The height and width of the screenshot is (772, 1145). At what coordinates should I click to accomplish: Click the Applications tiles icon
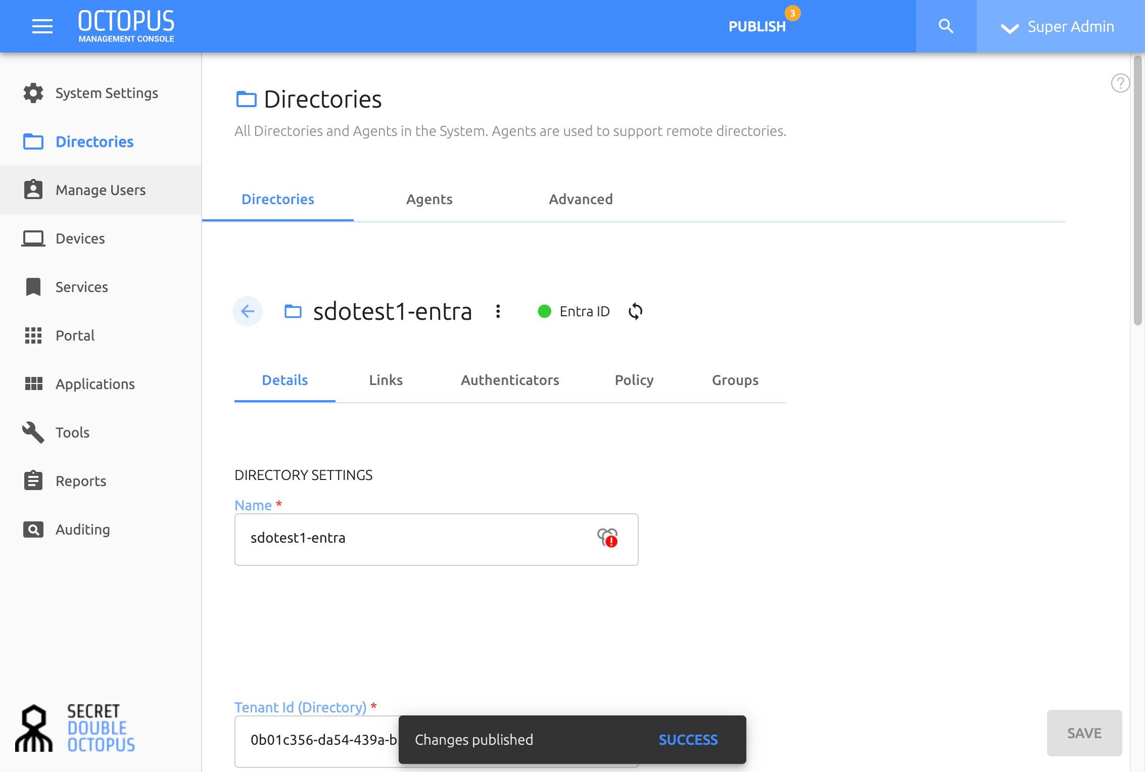[33, 383]
